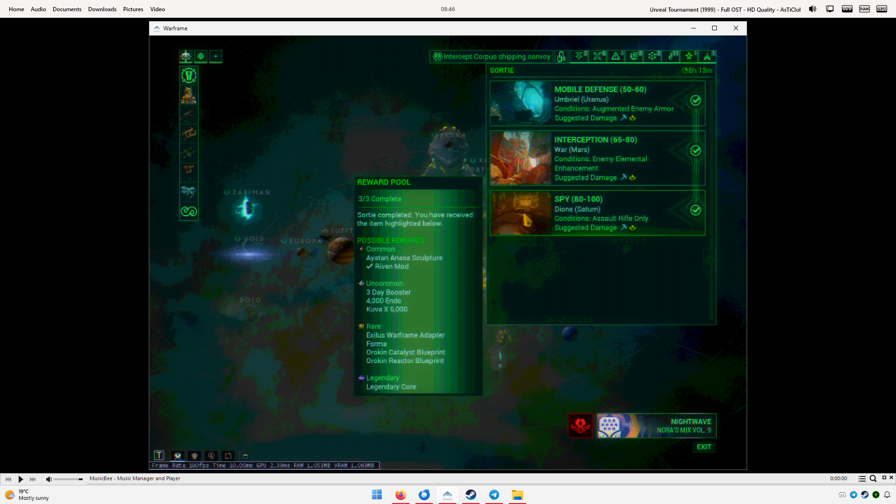Screen dimensions: 896x504
Task: Open the Intercept Corpus shipping convoy alert
Action: pyautogui.click(x=491, y=57)
